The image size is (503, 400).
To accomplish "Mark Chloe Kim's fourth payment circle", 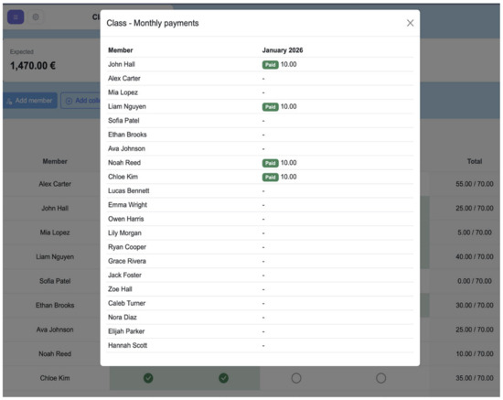I will [x=380, y=378].
